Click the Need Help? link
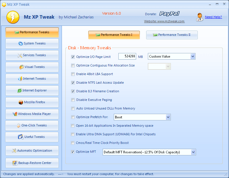This screenshot has height=178, width=229. [x=213, y=17]
